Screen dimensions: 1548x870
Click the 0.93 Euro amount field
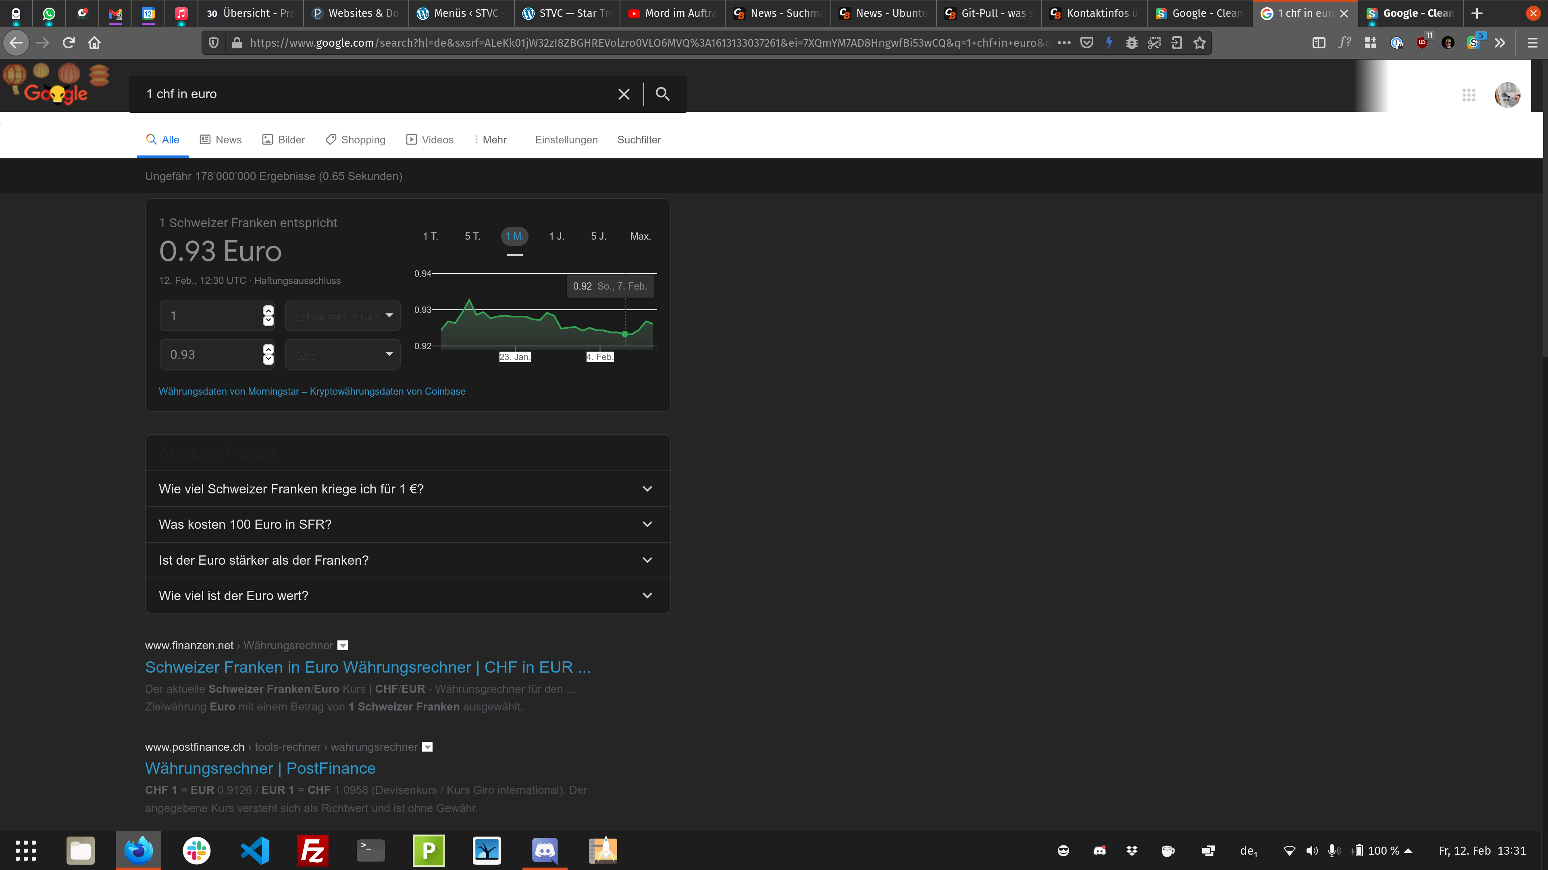210,355
